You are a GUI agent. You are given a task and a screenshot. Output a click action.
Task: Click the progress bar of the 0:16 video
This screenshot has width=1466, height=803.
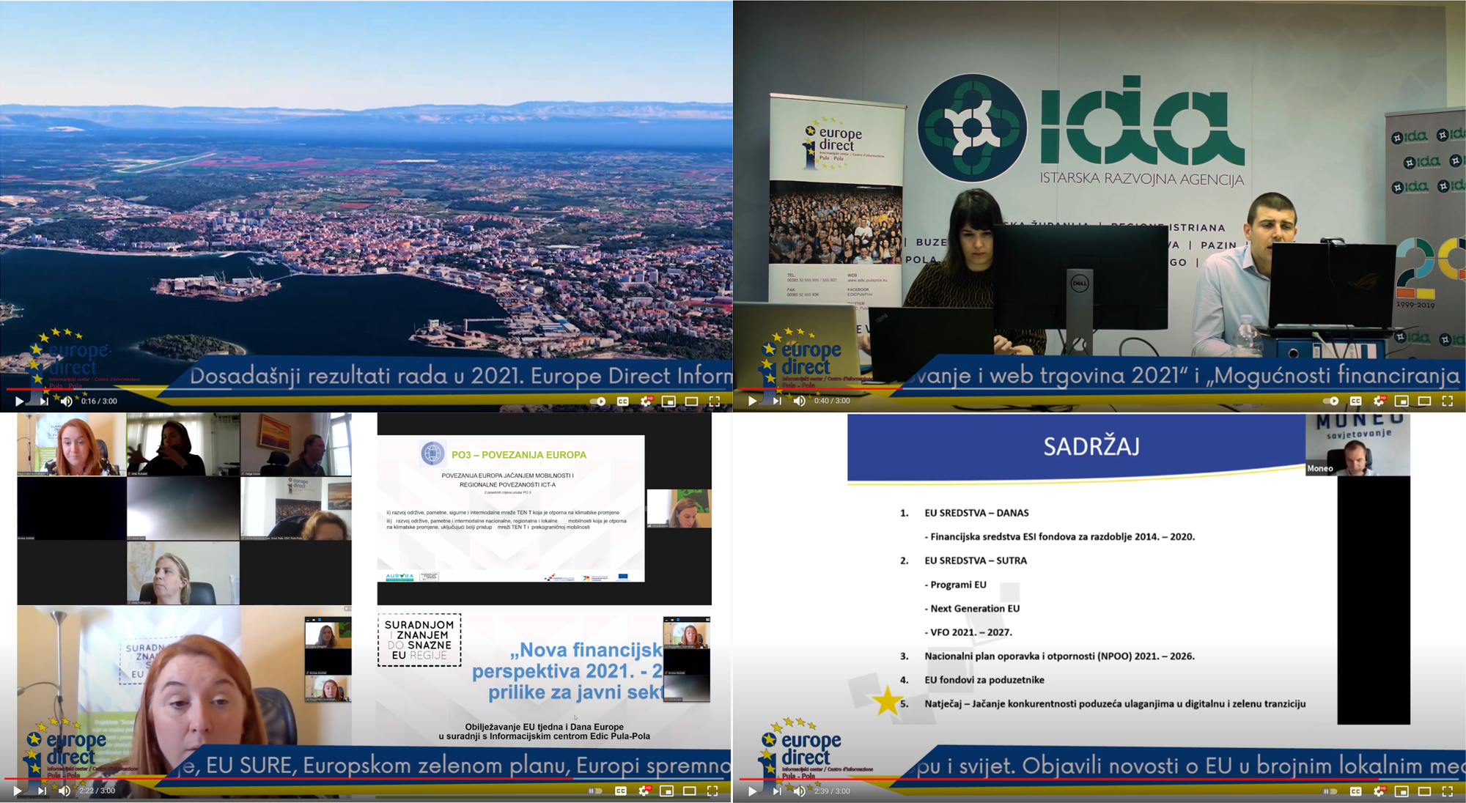366,389
